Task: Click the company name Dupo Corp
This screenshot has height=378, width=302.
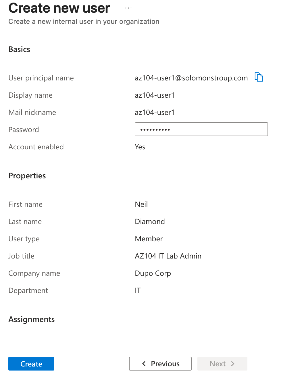Action: click(153, 273)
